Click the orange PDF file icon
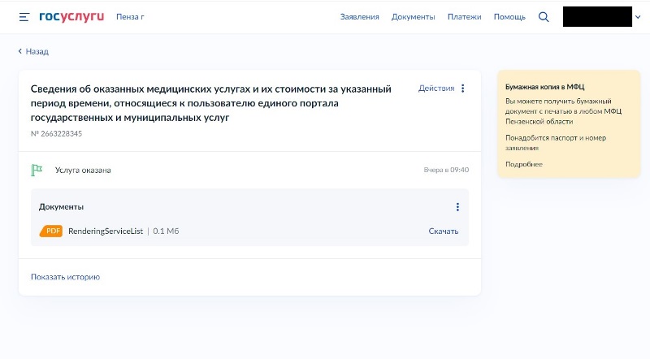This screenshot has width=650, height=359. [x=51, y=231]
